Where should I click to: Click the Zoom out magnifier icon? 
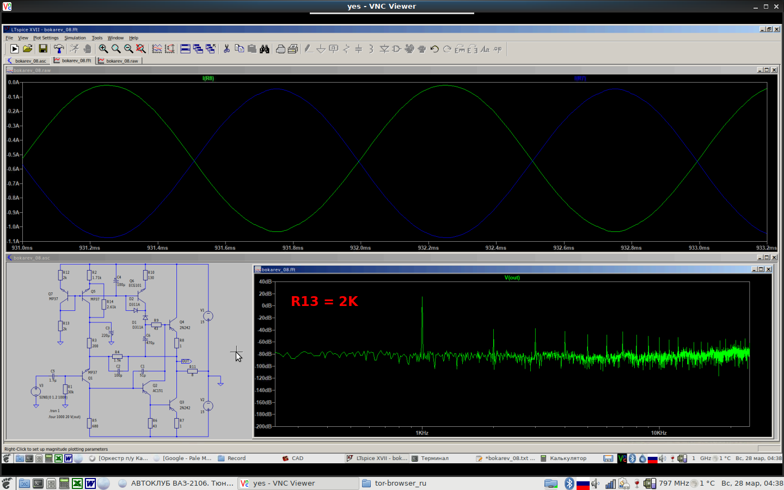coord(128,49)
